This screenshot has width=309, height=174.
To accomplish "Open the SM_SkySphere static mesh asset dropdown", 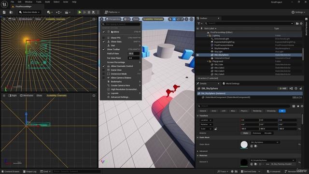I will [265, 142].
